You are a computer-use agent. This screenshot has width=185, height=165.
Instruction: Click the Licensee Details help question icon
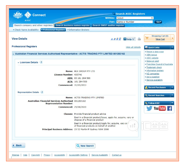[41, 62]
